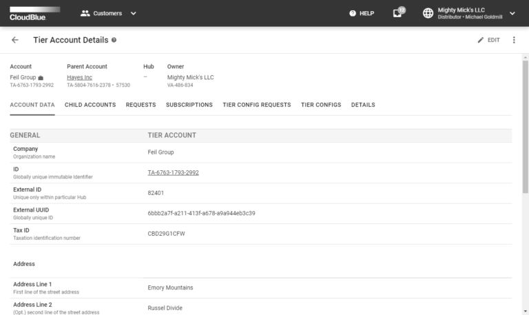529x315 pixels.
Task: Click the Customers people icon
Action: 85,14
